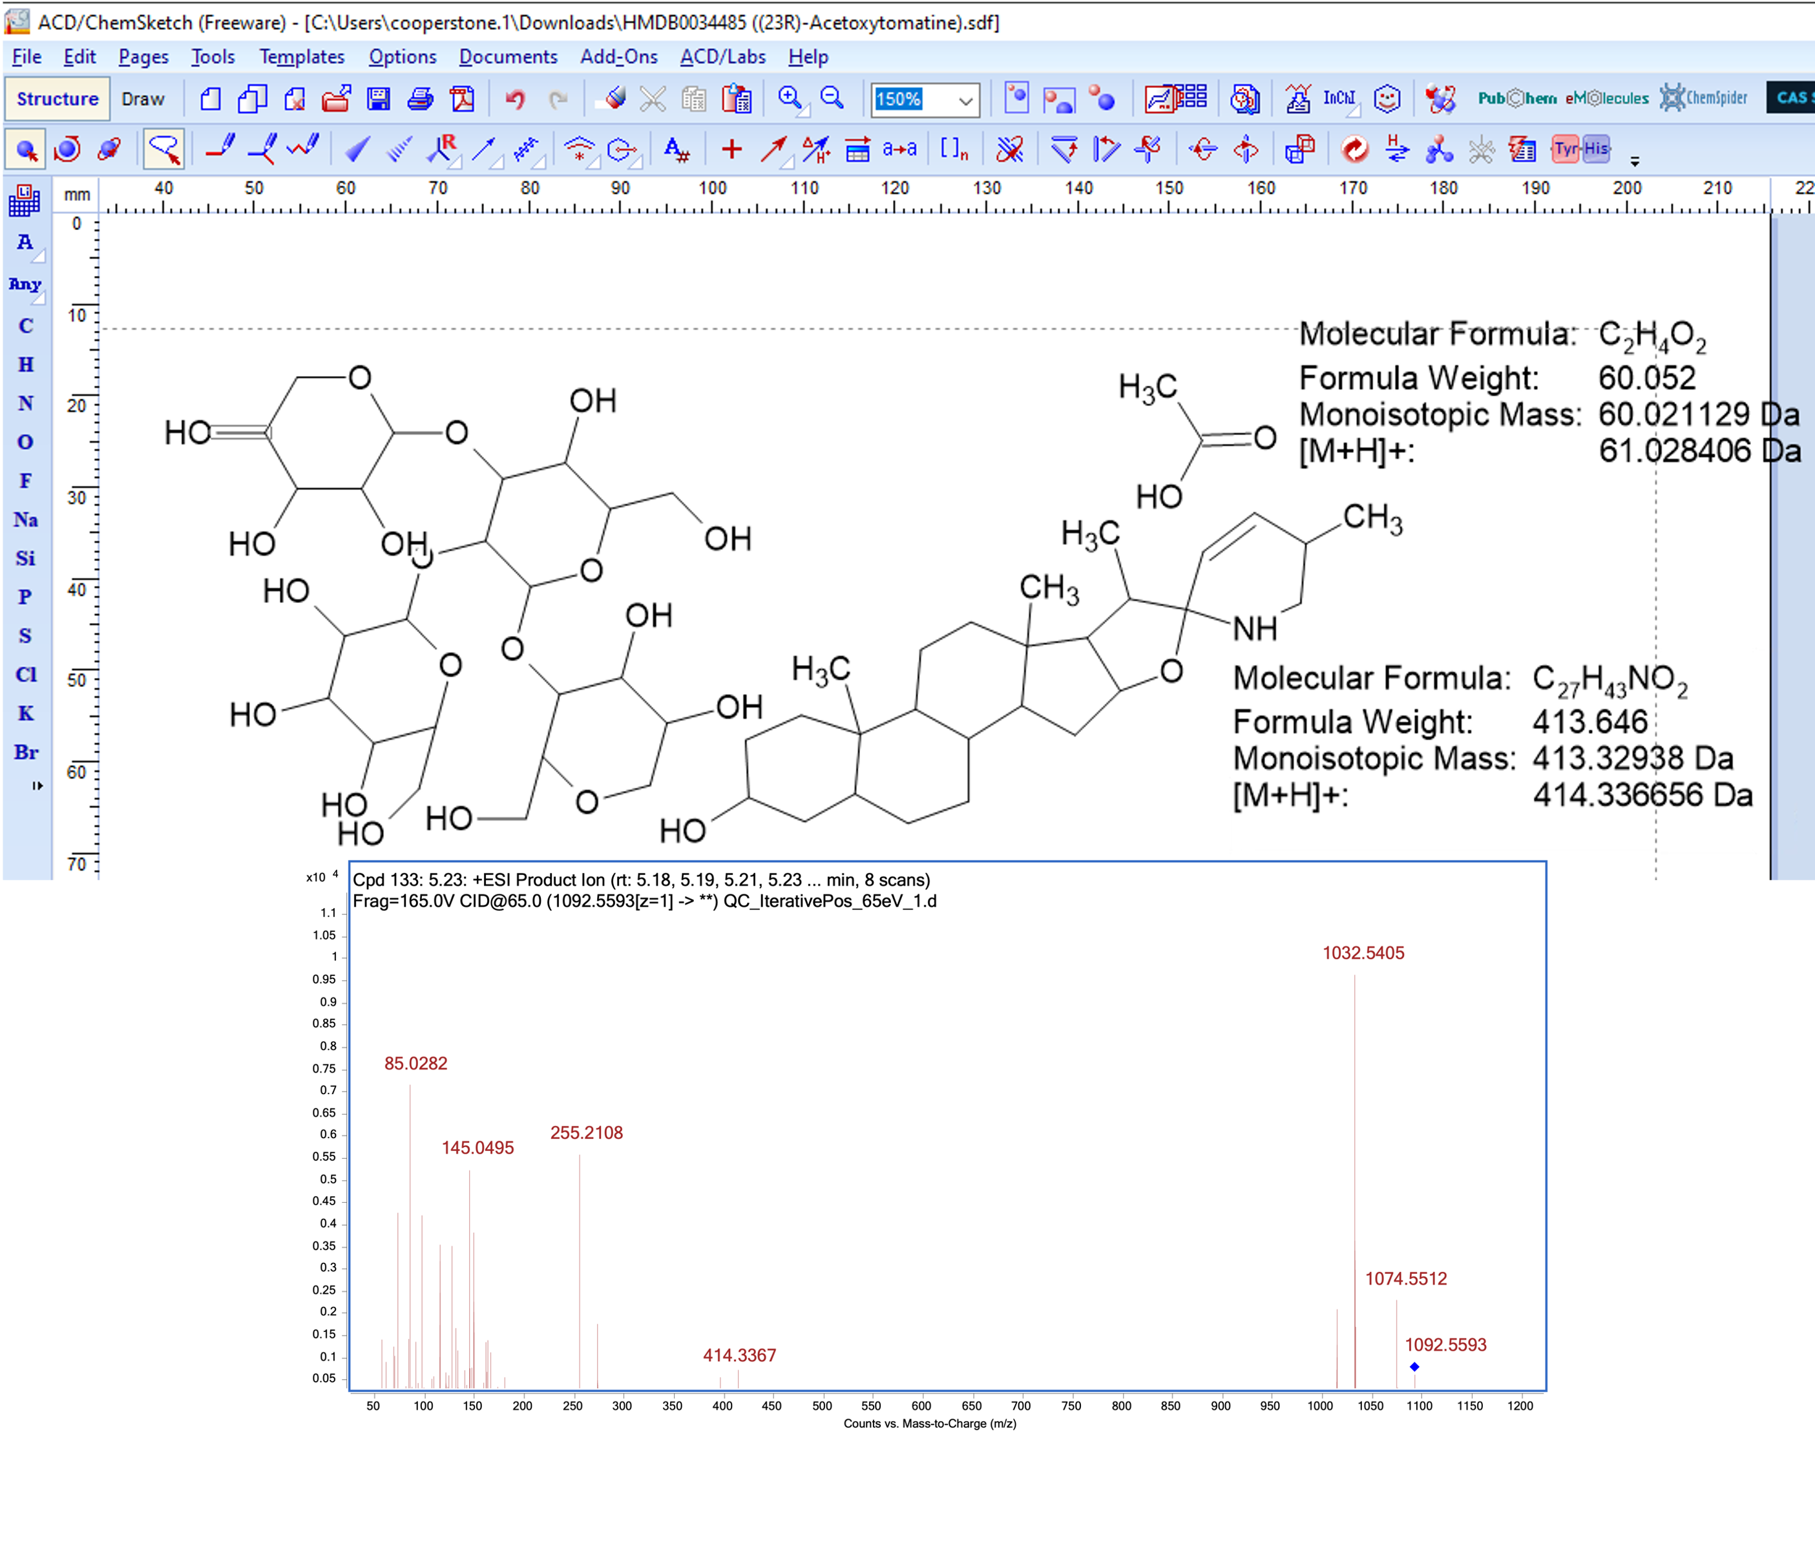Toggle the Select/Move tool
Screen dimensions: 1815x1564
point(26,149)
